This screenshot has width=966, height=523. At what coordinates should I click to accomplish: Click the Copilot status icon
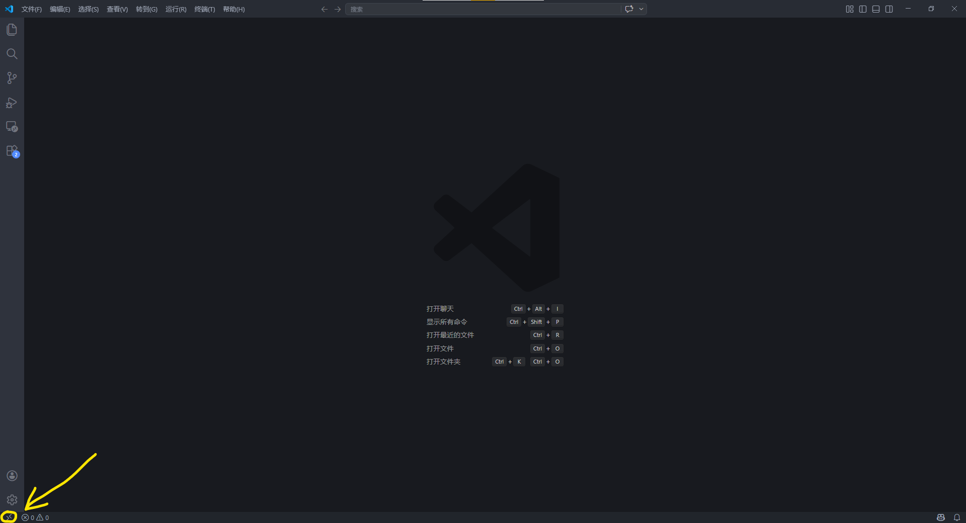pos(941,517)
